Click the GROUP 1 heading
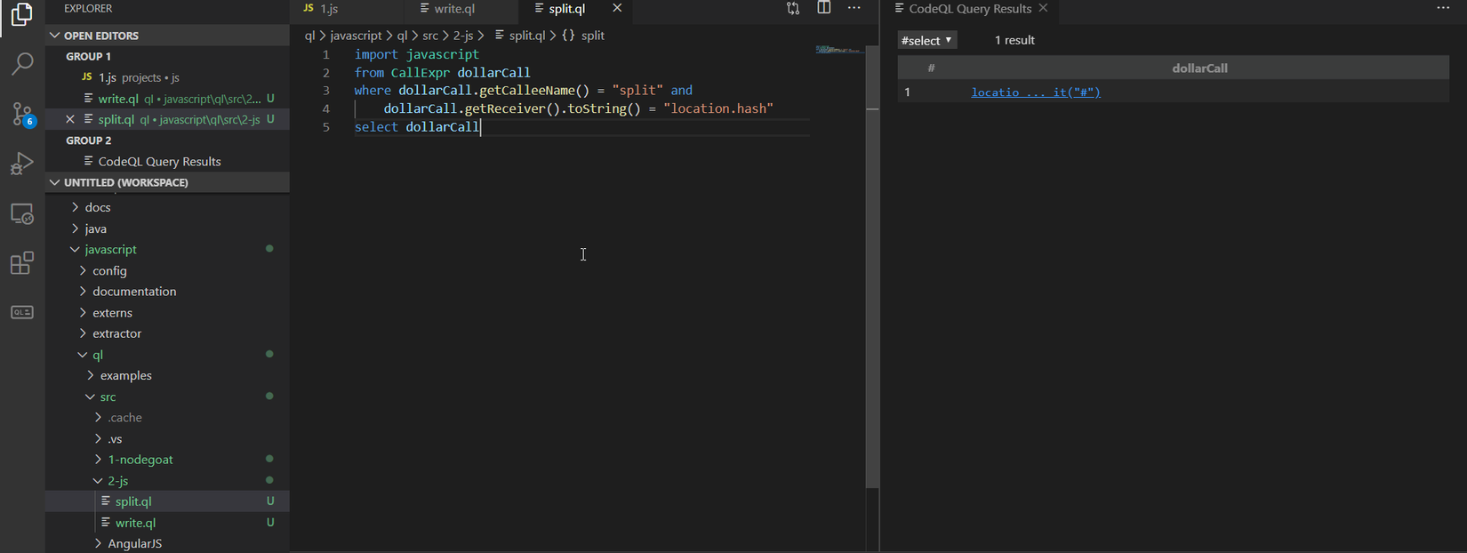Image resolution: width=1467 pixels, height=553 pixels. click(x=88, y=57)
